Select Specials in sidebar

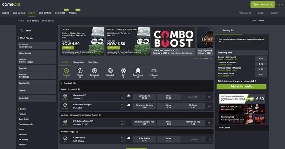click(x=37, y=68)
